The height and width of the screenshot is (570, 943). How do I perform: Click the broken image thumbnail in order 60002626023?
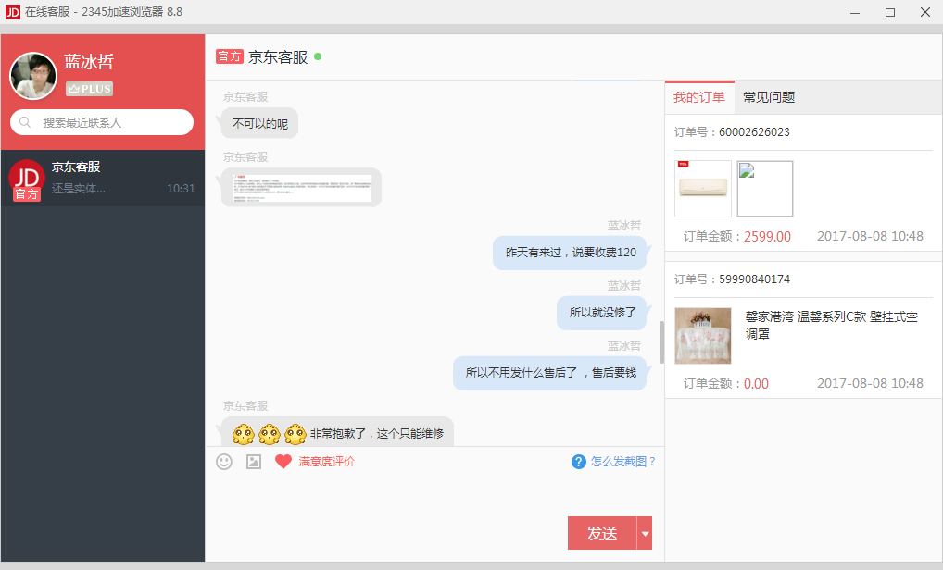[765, 189]
